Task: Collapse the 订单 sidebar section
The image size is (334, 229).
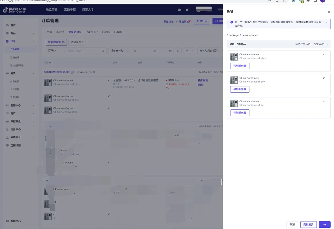Action: click(33, 41)
